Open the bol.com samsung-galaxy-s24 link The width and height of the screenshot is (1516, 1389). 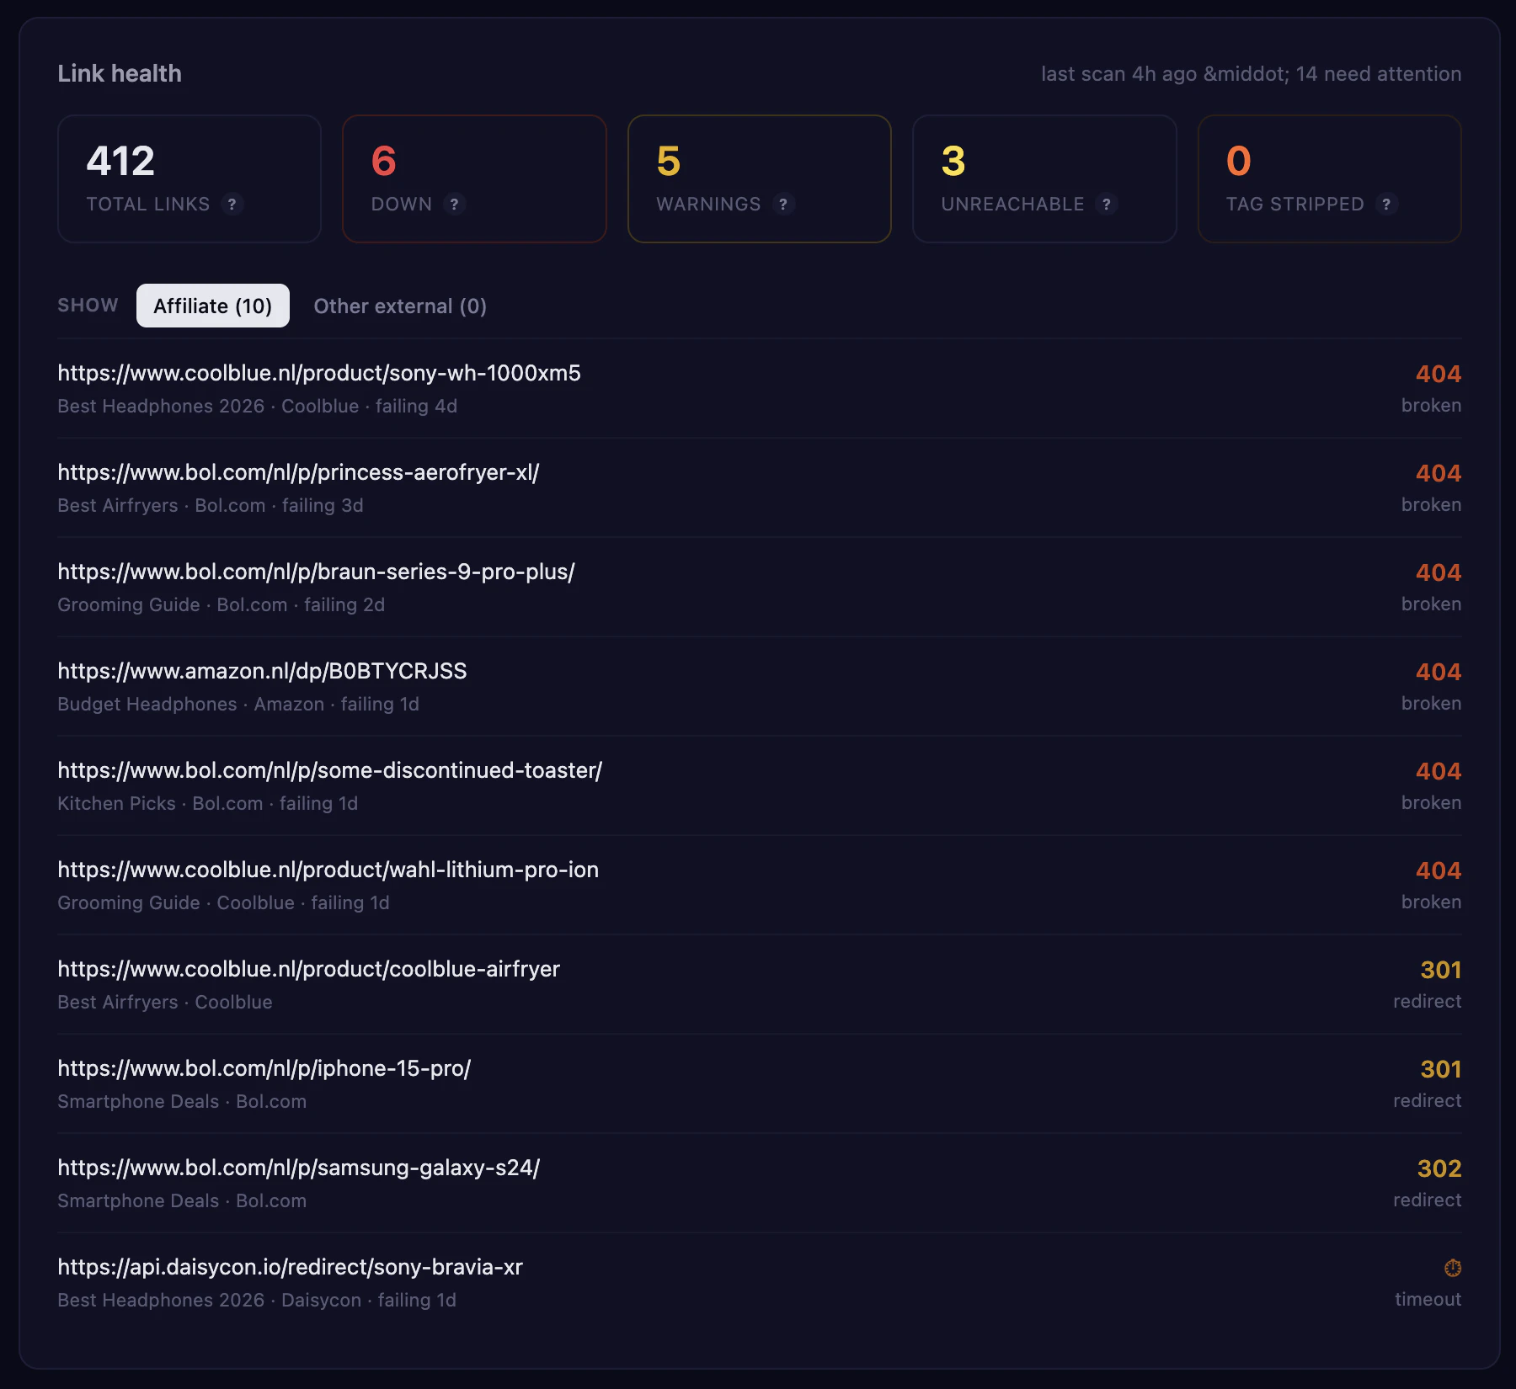[299, 1168]
